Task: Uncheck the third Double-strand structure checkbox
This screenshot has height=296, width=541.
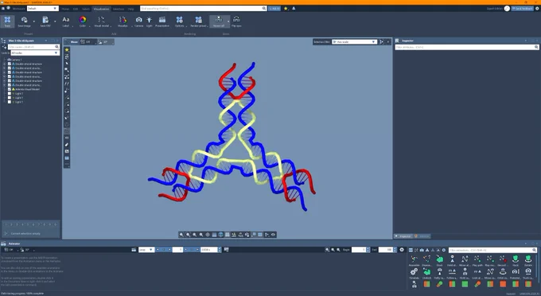Action: 10,72
